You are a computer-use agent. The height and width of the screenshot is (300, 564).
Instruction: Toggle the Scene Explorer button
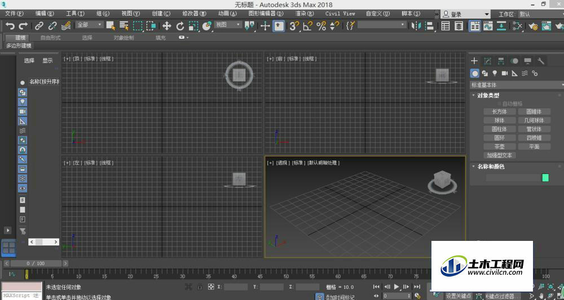446,26
